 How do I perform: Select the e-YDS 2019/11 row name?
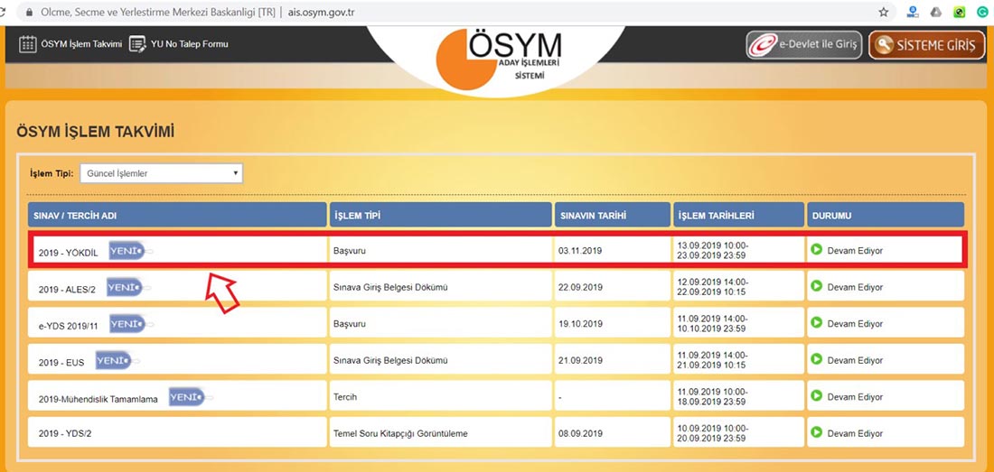[x=69, y=325]
